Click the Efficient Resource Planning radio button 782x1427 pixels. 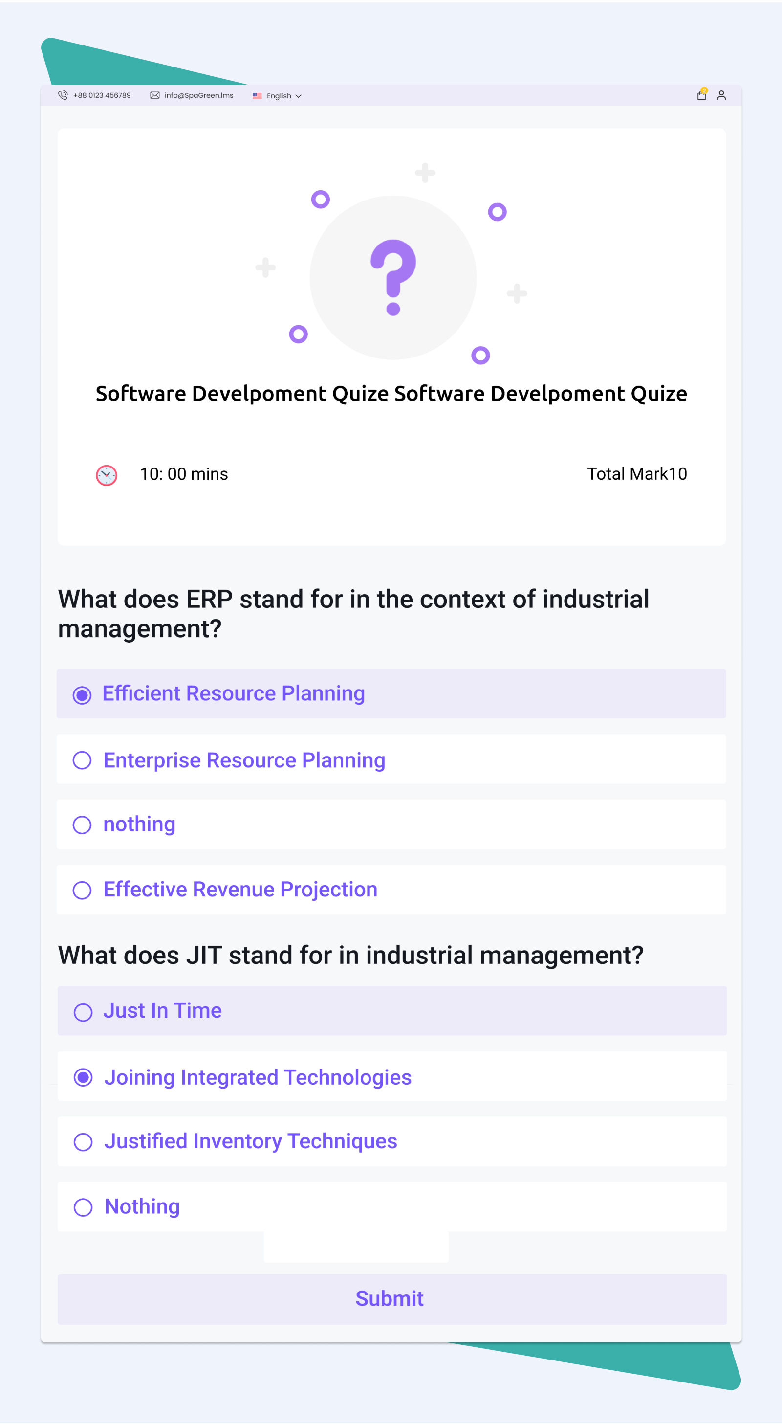[x=82, y=694]
